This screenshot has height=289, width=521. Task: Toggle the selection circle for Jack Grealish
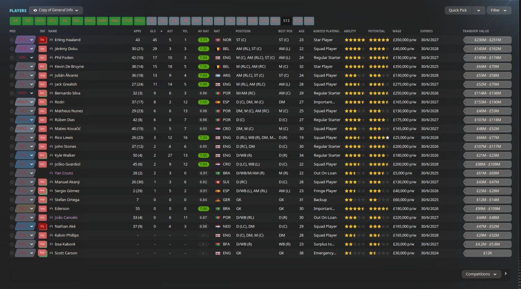pyautogui.click(x=12, y=84)
